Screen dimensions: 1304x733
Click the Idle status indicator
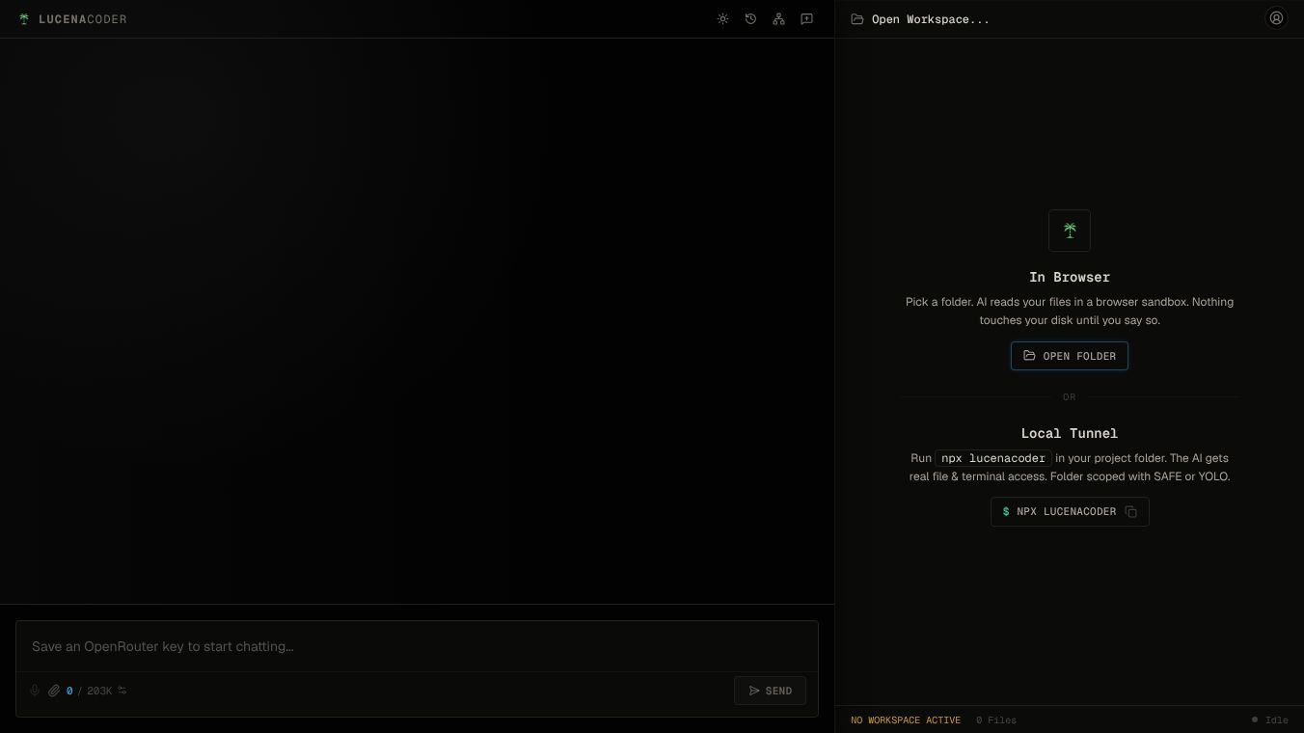tap(1269, 720)
